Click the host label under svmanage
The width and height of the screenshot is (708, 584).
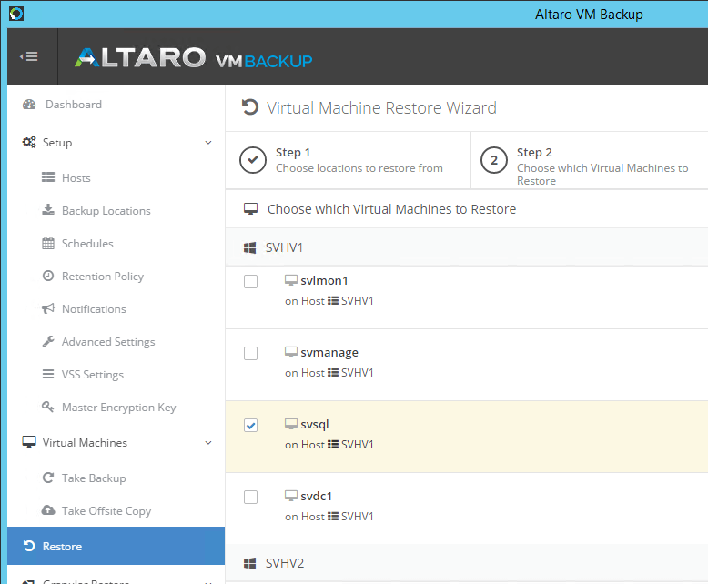click(x=329, y=373)
